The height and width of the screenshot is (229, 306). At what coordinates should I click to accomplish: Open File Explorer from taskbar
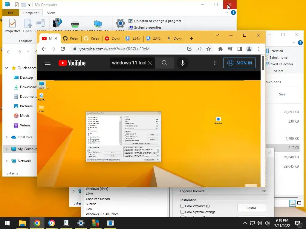point(22,223)
